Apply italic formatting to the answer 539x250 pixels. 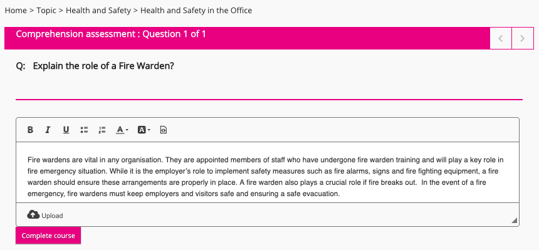[48, 130]
